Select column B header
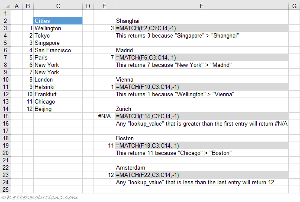This screenshot has height=202, width=300. (28, 6)
